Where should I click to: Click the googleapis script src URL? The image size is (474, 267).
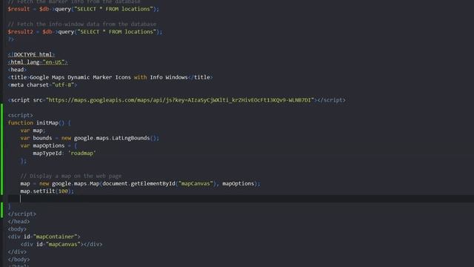pyautogui.click(x=181, y=100)
